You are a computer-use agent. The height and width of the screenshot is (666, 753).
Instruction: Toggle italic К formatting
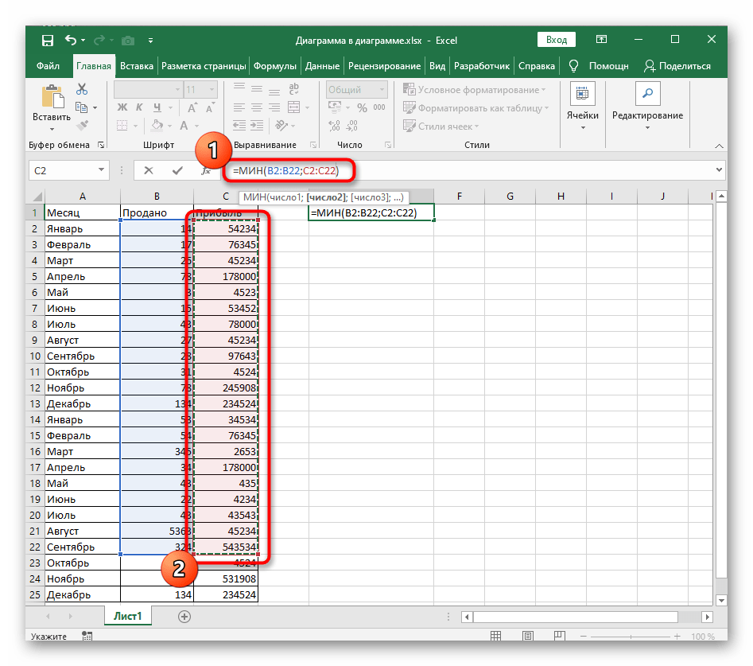tap(140, 107)
